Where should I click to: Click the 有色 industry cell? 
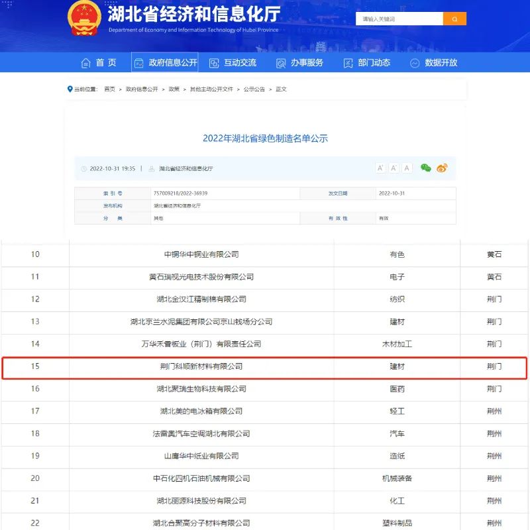click(397, 254)
